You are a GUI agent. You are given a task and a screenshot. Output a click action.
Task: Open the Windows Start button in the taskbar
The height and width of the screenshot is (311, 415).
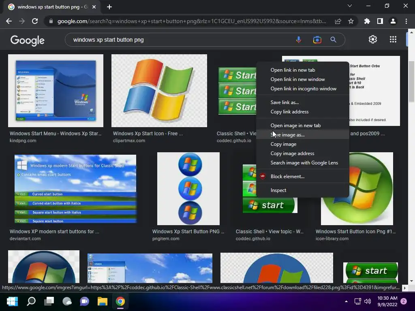pos(12,301)
